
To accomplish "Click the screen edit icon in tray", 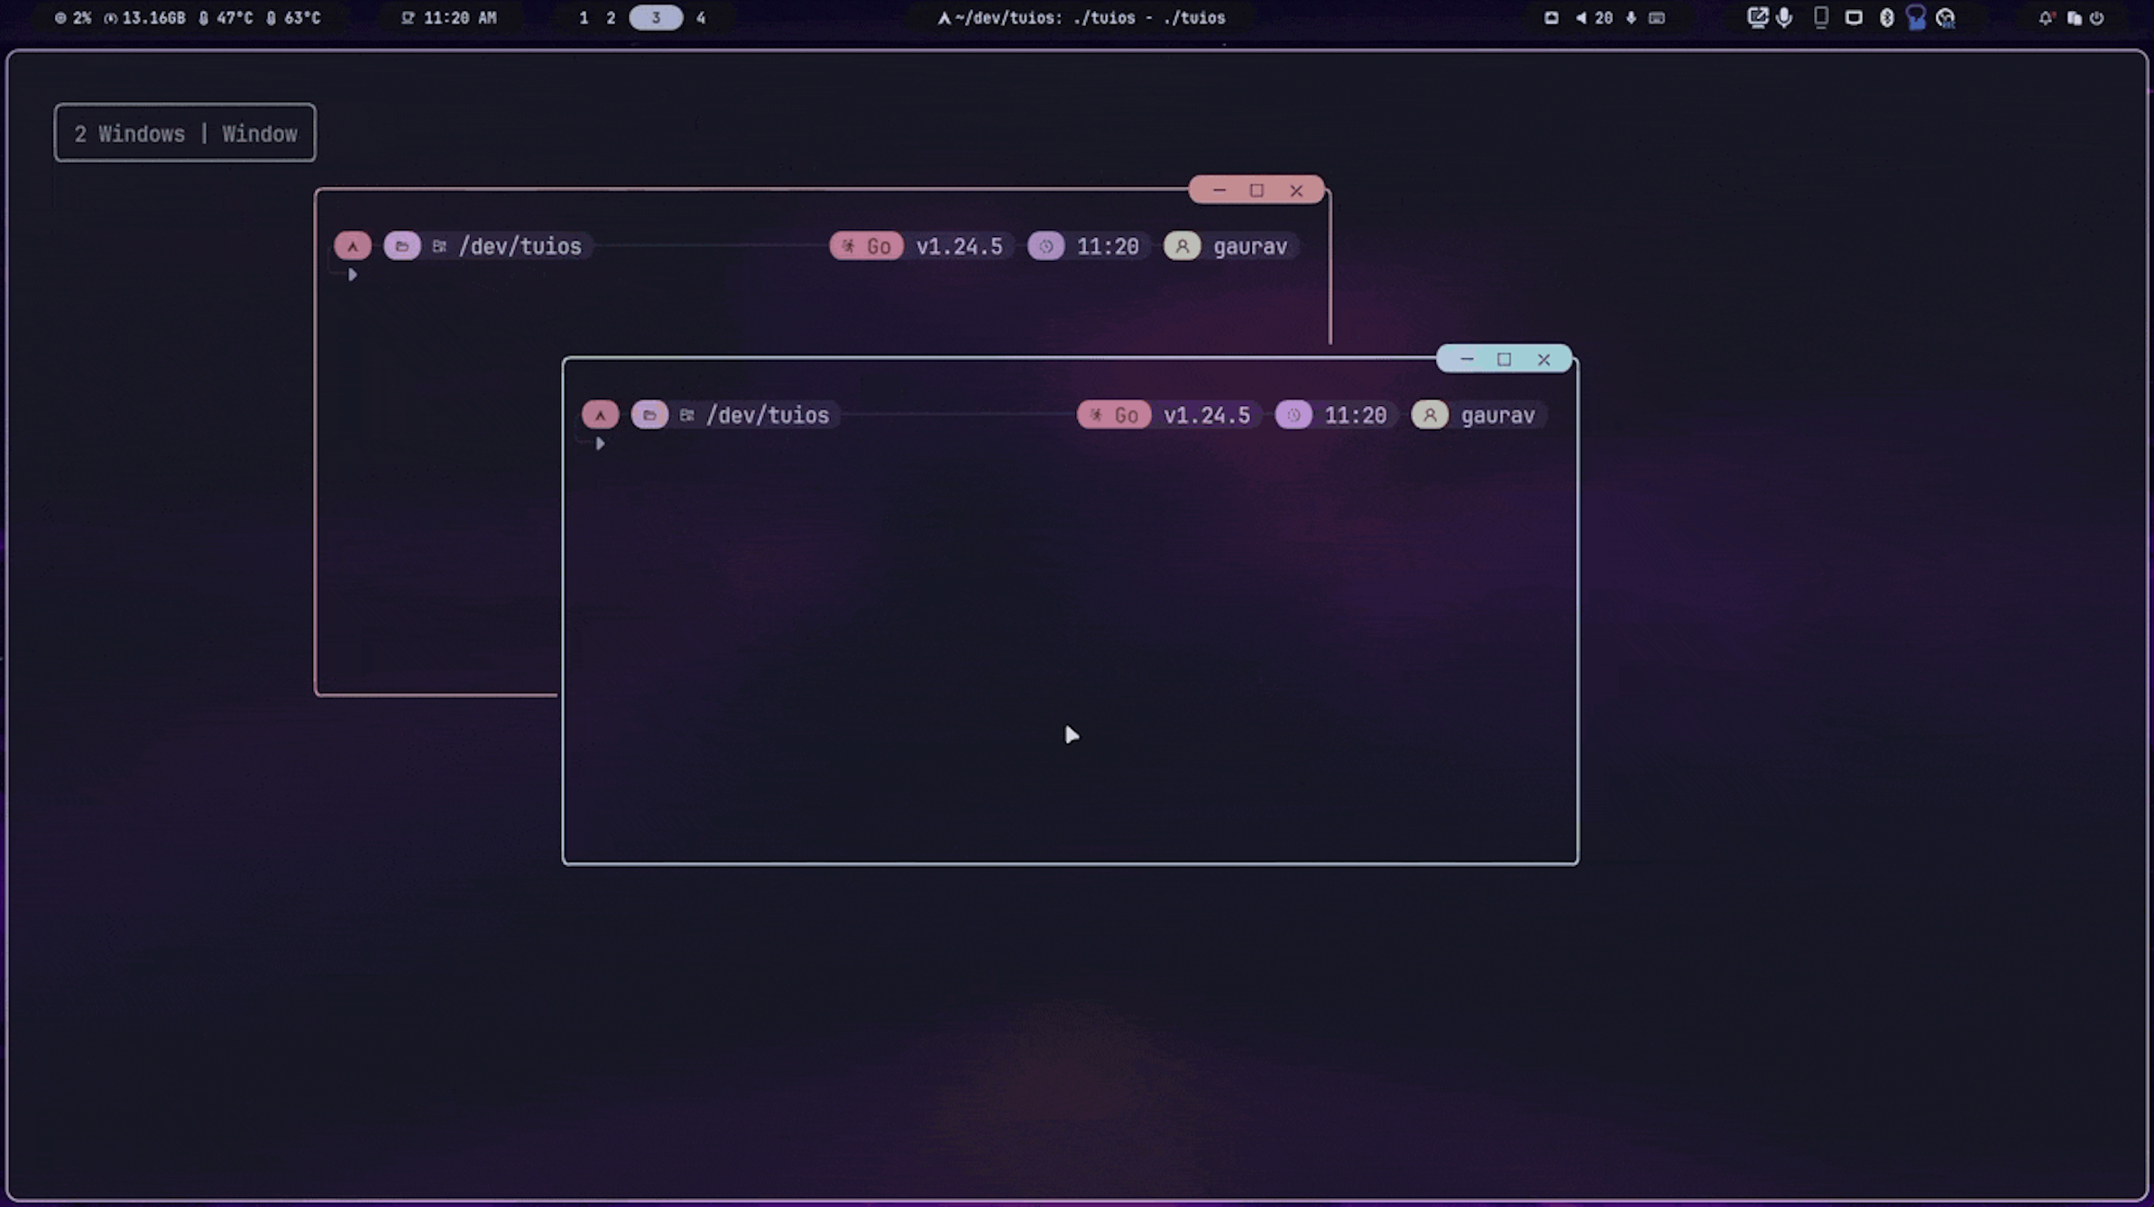I will click(x=1756, y=17).
